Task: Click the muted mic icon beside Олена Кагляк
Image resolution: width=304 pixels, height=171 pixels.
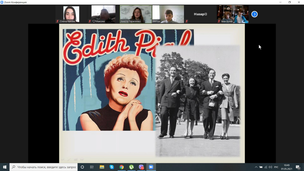Action: (57, 21)
